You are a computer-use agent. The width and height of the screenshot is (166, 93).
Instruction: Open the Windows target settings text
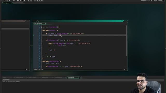(143, 1)
